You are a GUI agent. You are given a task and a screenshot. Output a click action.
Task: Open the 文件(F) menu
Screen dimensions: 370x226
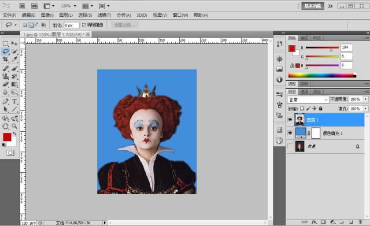tap(9, 16)
